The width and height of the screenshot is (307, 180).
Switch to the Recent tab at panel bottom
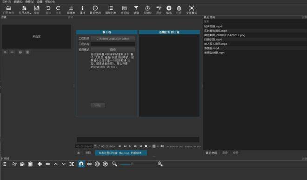point(211,153)
